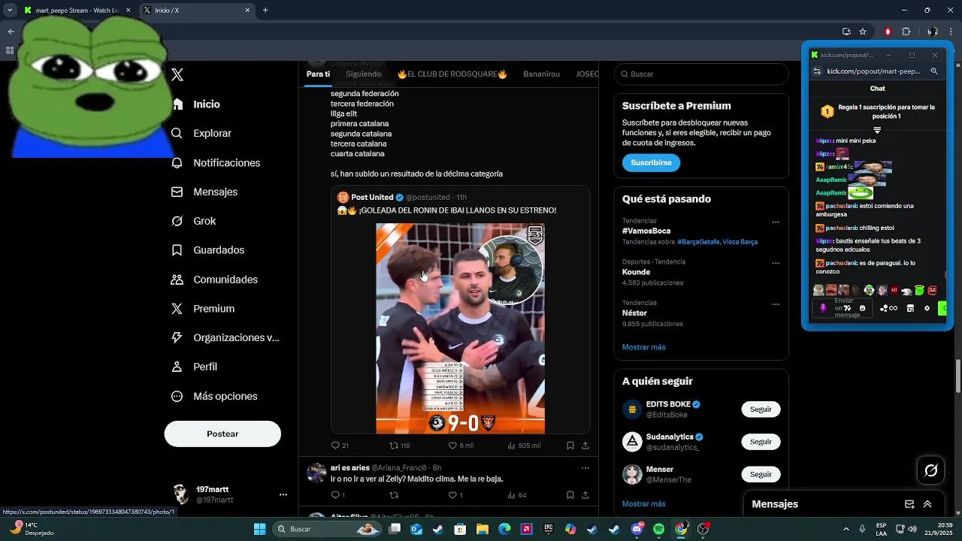Click the Perfil person icon

(x=177, y=367)
